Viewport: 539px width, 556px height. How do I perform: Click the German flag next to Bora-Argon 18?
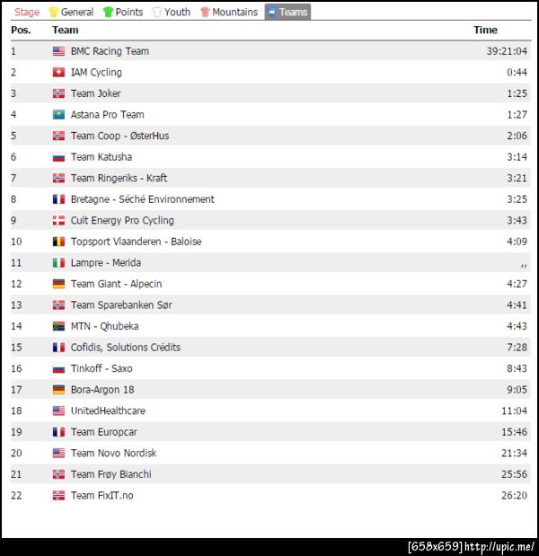pos(59,390)
